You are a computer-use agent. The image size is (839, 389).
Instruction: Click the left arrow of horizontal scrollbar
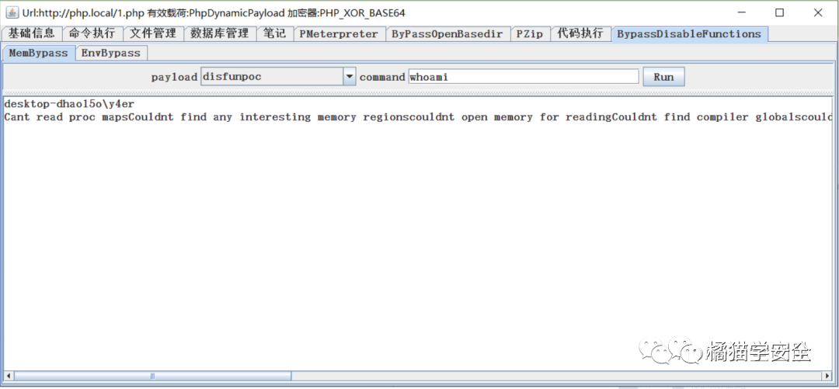pyautogui.click(x=8, y=376)
